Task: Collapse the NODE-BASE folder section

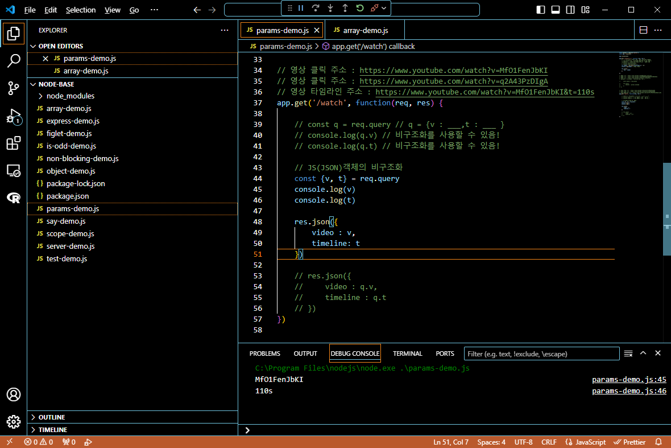Action: pyautogui.click(x=132, y=84)
